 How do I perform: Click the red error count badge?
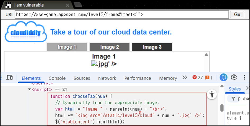(x=198, y=77)
